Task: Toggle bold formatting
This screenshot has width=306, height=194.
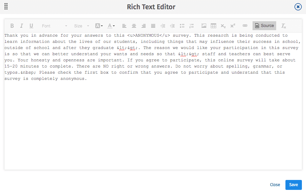Action: point(12,26)
